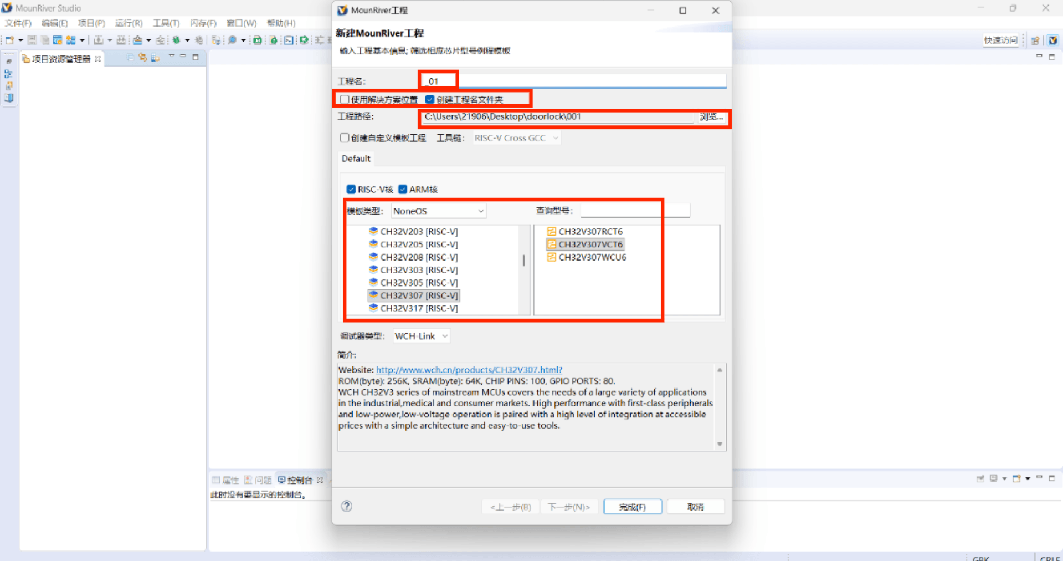The image size is (1063, 561).
Task: Uncheck the 创建工程名文件夹 checkbox
Action: coord(430,100)
